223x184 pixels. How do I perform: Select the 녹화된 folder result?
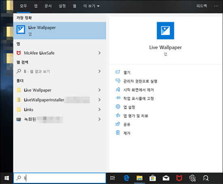60,119
